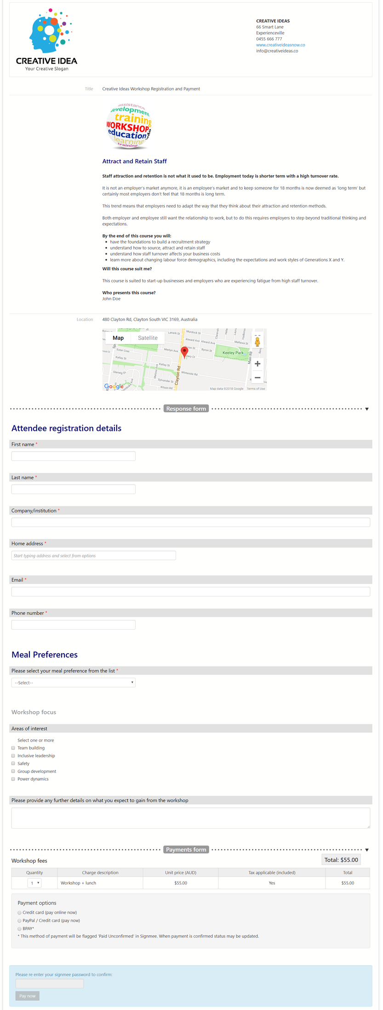Click the signmee password confirmation field

50,983
